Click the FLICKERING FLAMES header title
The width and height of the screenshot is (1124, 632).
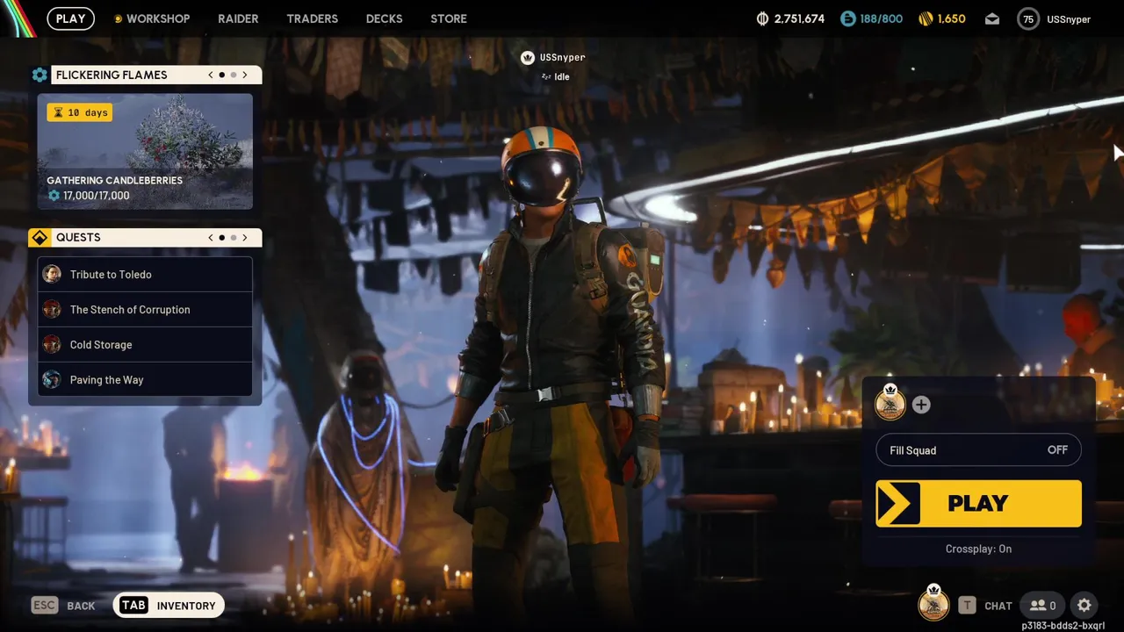coord(112,75)
